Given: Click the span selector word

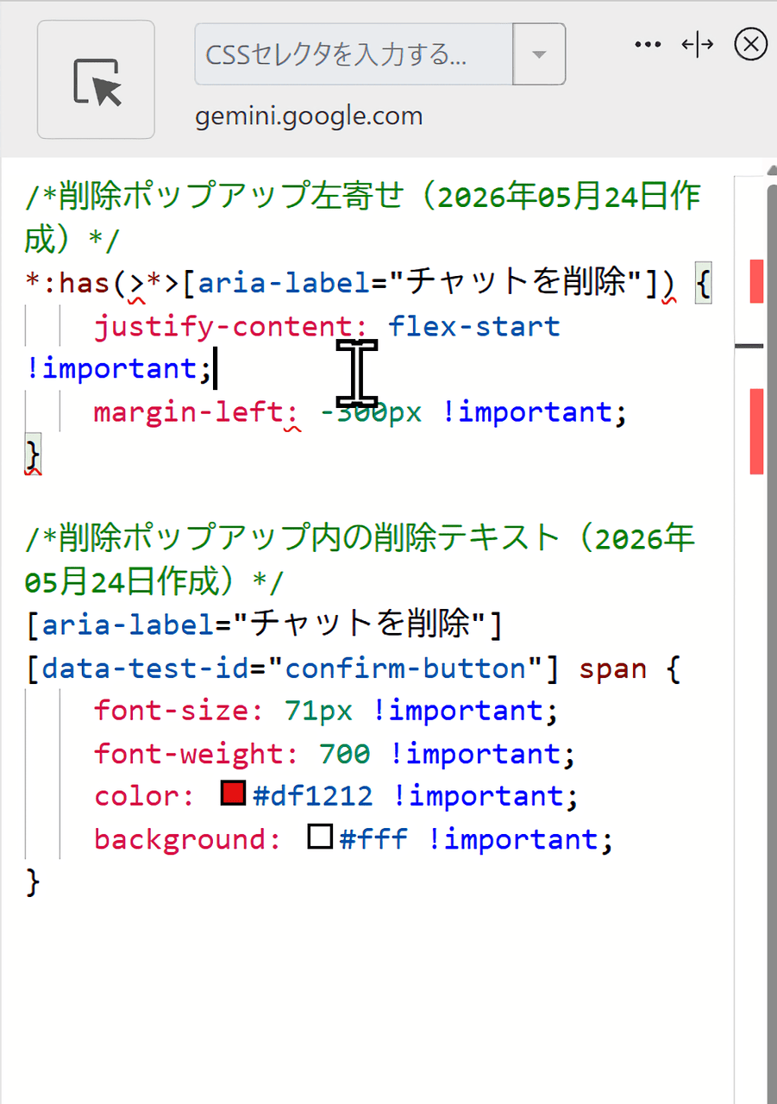Looking at the screenshot, I should pyautogui.click(x=612, y=668).
